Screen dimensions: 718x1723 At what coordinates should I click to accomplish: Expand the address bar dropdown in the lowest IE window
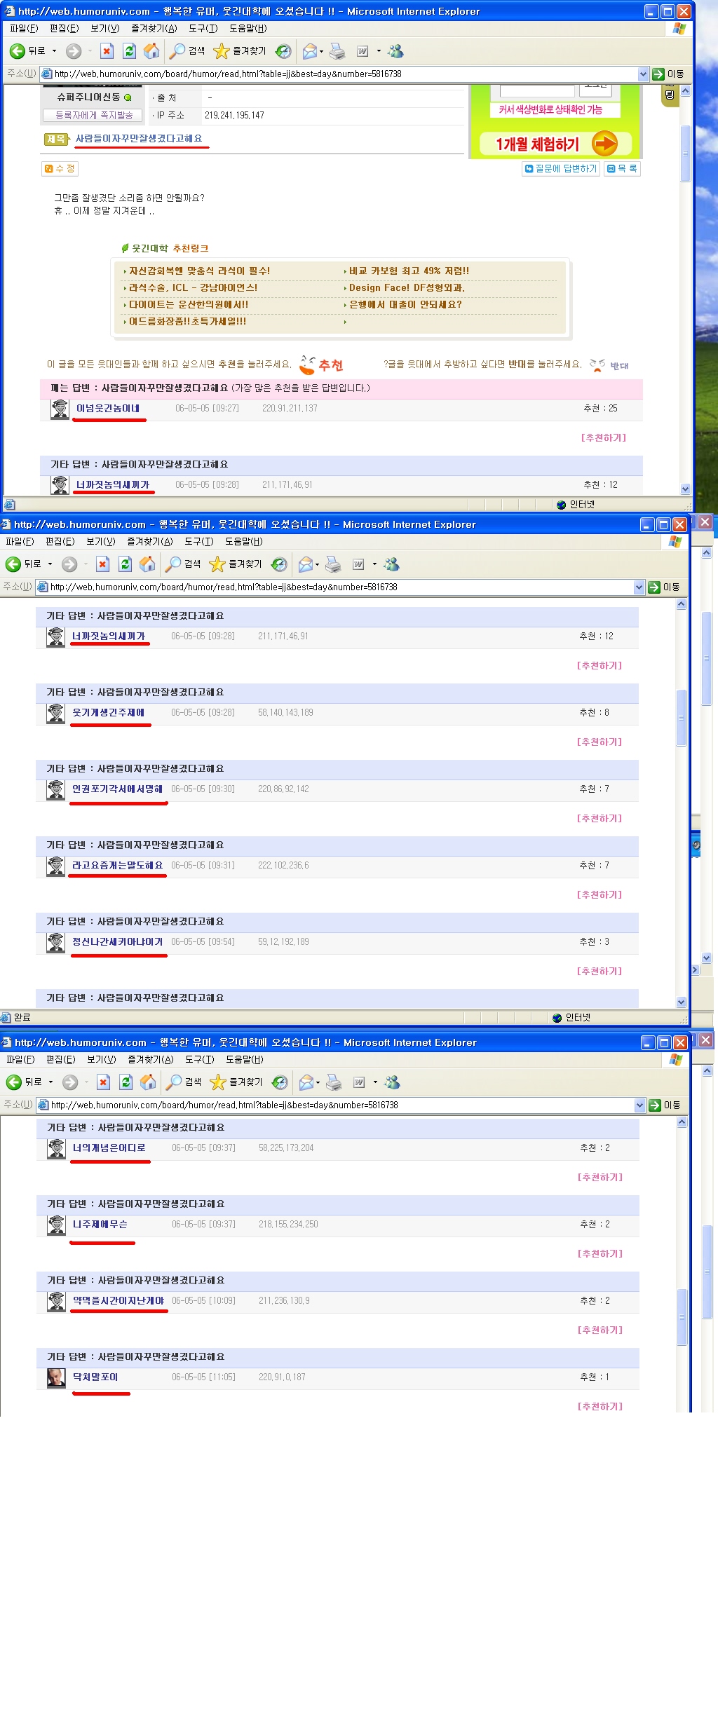click(639, 1105)
